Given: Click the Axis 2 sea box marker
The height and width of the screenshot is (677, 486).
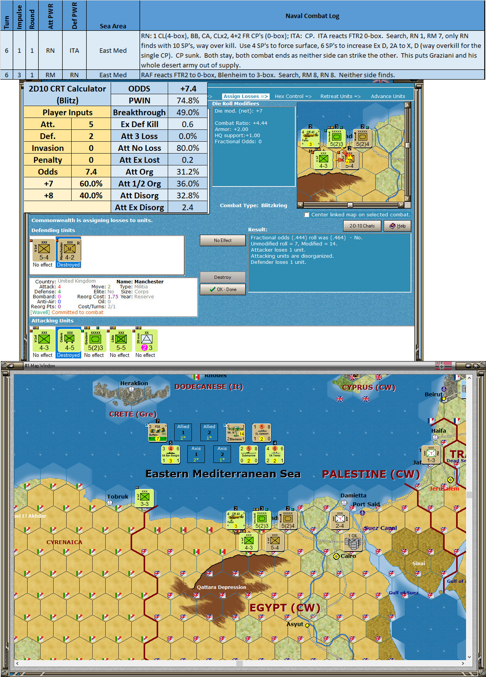Looking at the screenshot, I should pyautogui.click(x=222, y=454).
